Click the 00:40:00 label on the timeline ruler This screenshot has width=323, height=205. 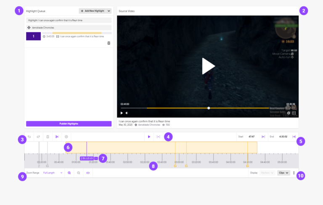(x=59, y=162)
